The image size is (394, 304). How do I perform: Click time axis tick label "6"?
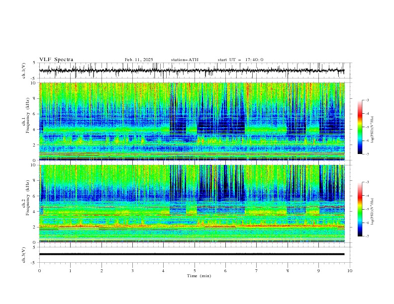(225, 271)
